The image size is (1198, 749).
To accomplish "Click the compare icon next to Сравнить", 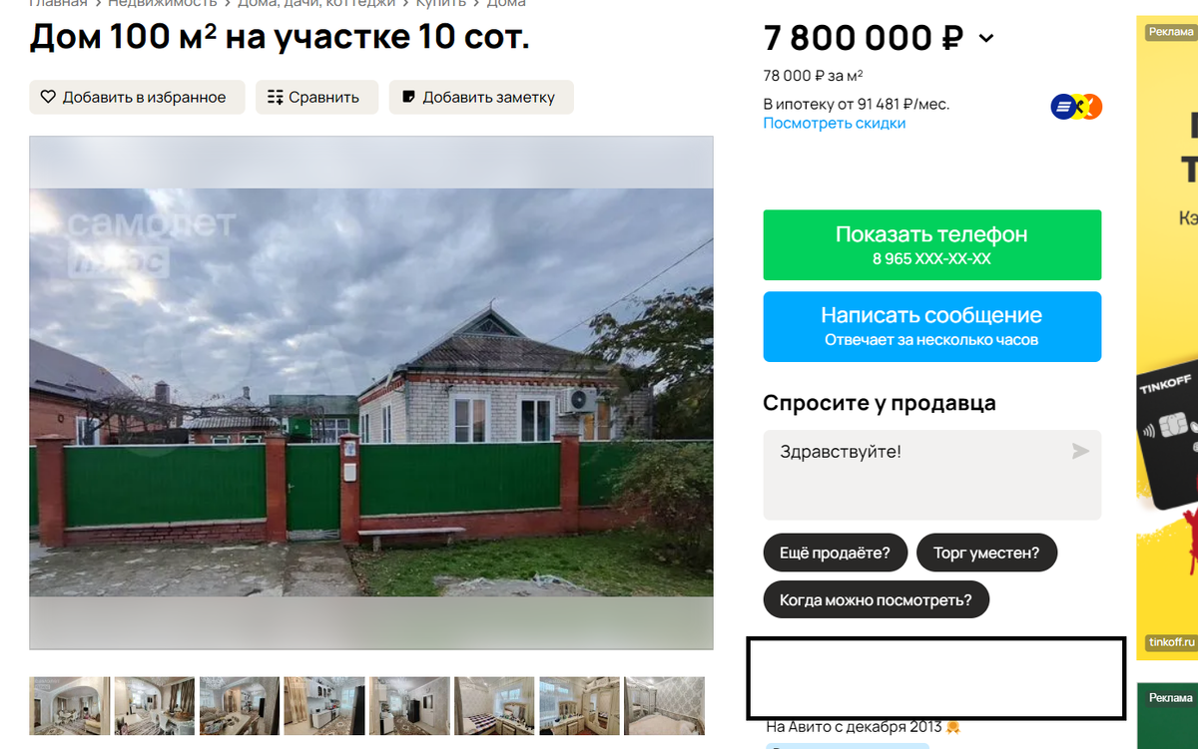I will click(275, 98).
